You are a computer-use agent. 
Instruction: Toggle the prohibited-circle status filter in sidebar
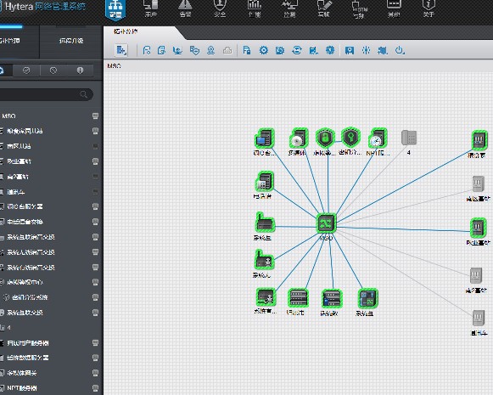tap(53, 71)
